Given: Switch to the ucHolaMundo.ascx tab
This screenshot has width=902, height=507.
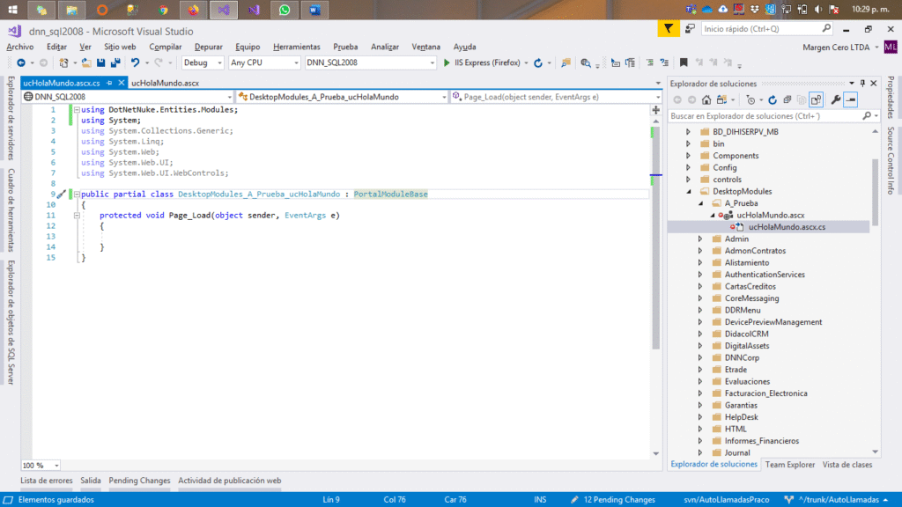Looking at the screenshot, I should coord(165,83).
